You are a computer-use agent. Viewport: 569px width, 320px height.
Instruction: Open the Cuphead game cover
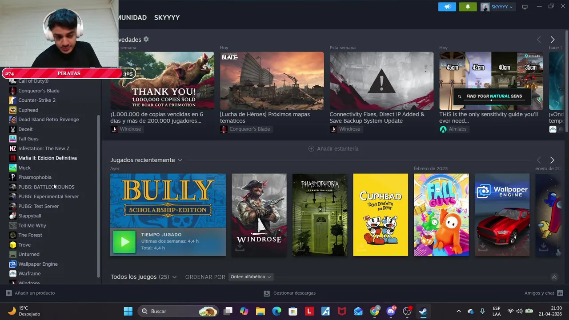381,215
